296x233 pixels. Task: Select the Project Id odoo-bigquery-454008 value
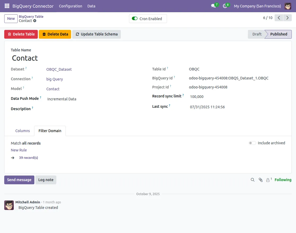208,87
